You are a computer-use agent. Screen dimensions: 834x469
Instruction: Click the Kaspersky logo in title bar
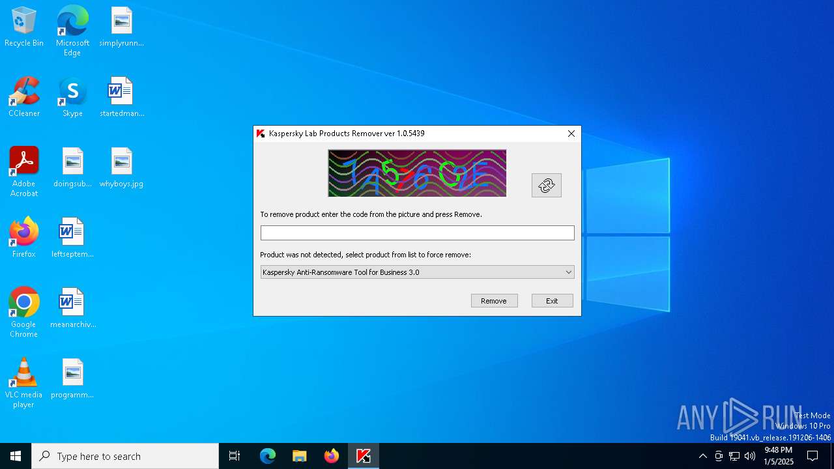261,134
